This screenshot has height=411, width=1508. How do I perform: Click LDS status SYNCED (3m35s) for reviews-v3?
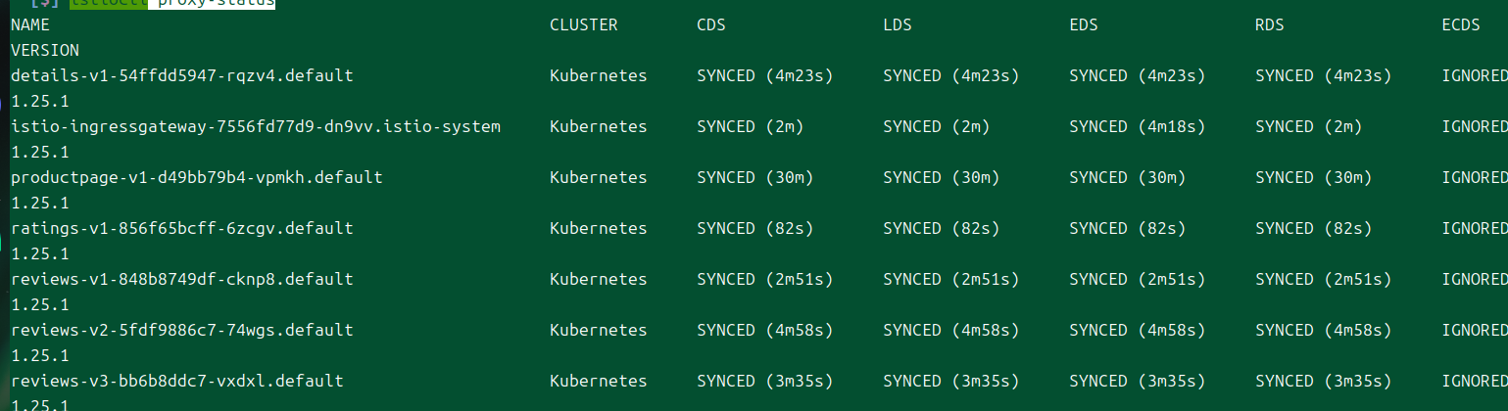click(x=951, y=381)
